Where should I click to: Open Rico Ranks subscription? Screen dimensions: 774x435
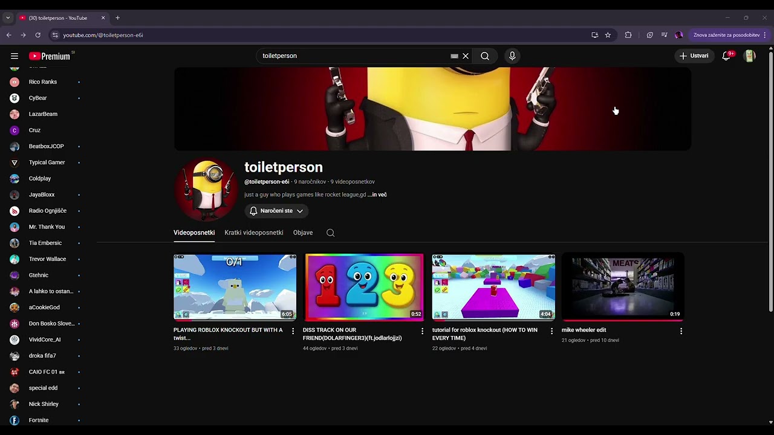[42, 82]
